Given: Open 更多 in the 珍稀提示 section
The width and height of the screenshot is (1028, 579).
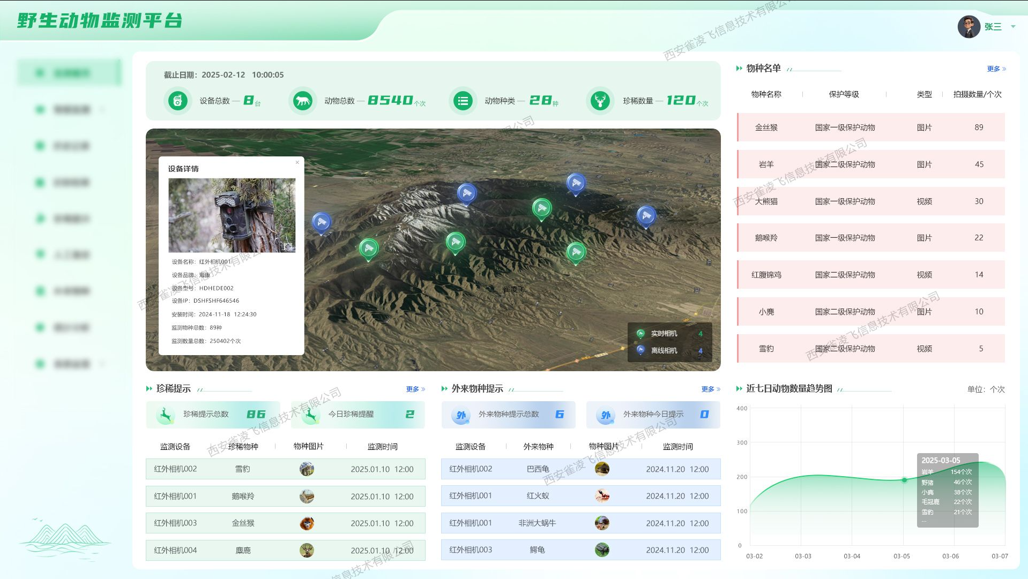Looking at the screenshot, I should [415, 389].
